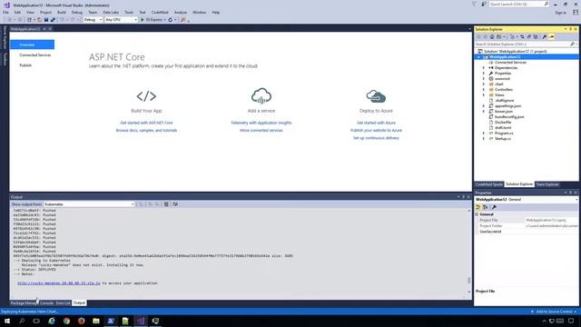Viewport: 581px width, 327px height.
Task: Click the Visual Studio taskbar icon
Action: [x=141, y=321]
